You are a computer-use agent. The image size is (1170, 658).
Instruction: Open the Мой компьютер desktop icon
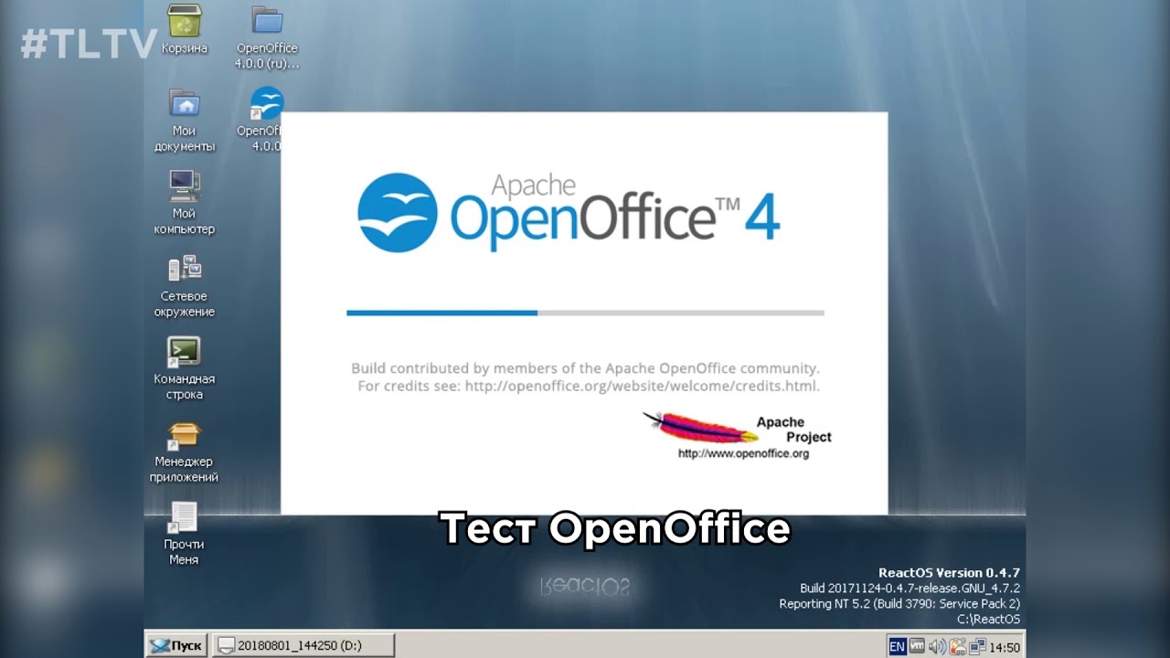pos(185,203)
